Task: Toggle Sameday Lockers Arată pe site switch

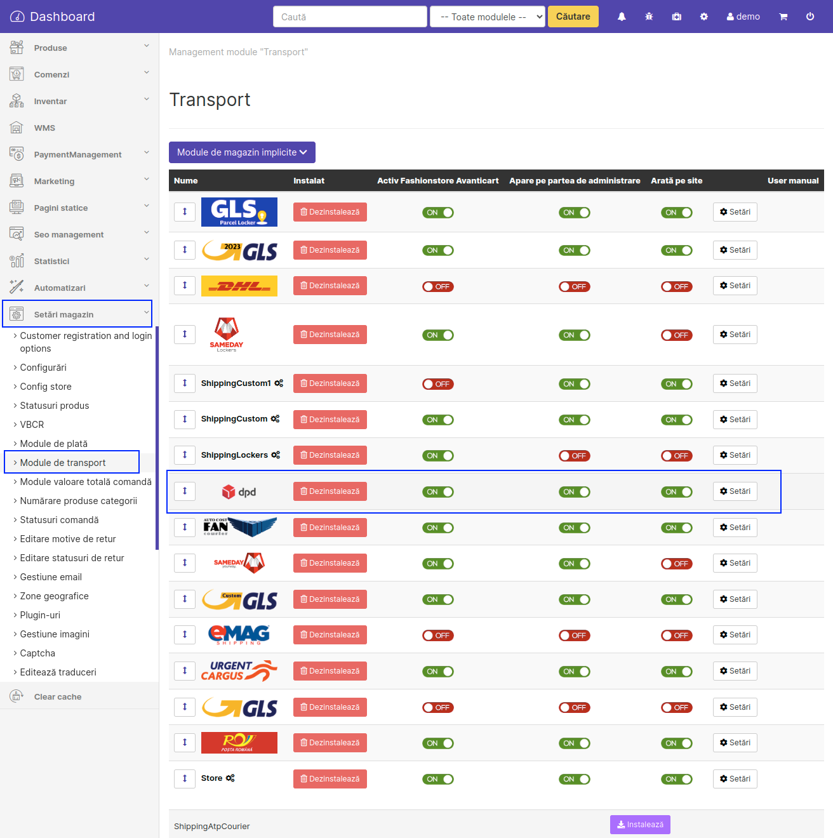Action: [677, 335]
